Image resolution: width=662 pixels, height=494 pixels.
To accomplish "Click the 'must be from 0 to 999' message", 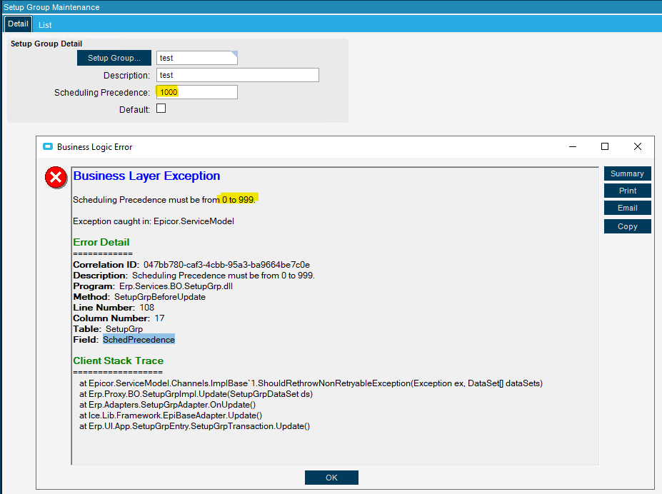I will point(164,200).
